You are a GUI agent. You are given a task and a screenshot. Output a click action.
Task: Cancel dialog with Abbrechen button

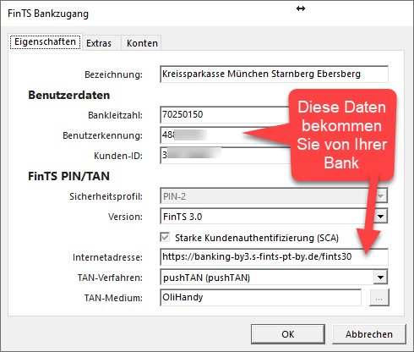pyautogui.click(x=369, y=334)
